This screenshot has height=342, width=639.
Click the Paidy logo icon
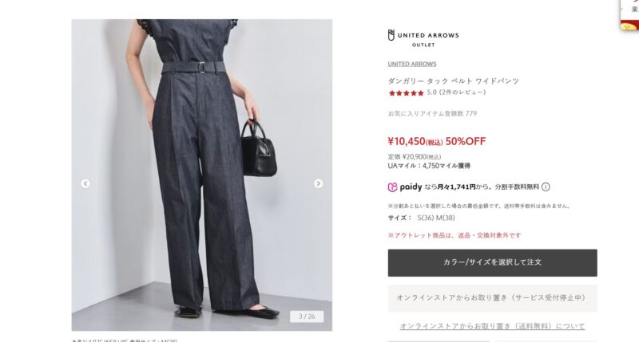[392, 187]
